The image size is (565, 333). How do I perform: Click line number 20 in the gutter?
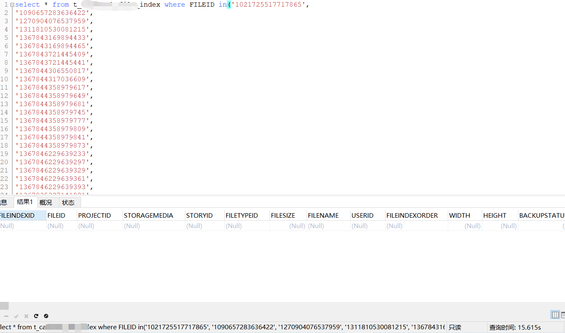click(4, 162)
